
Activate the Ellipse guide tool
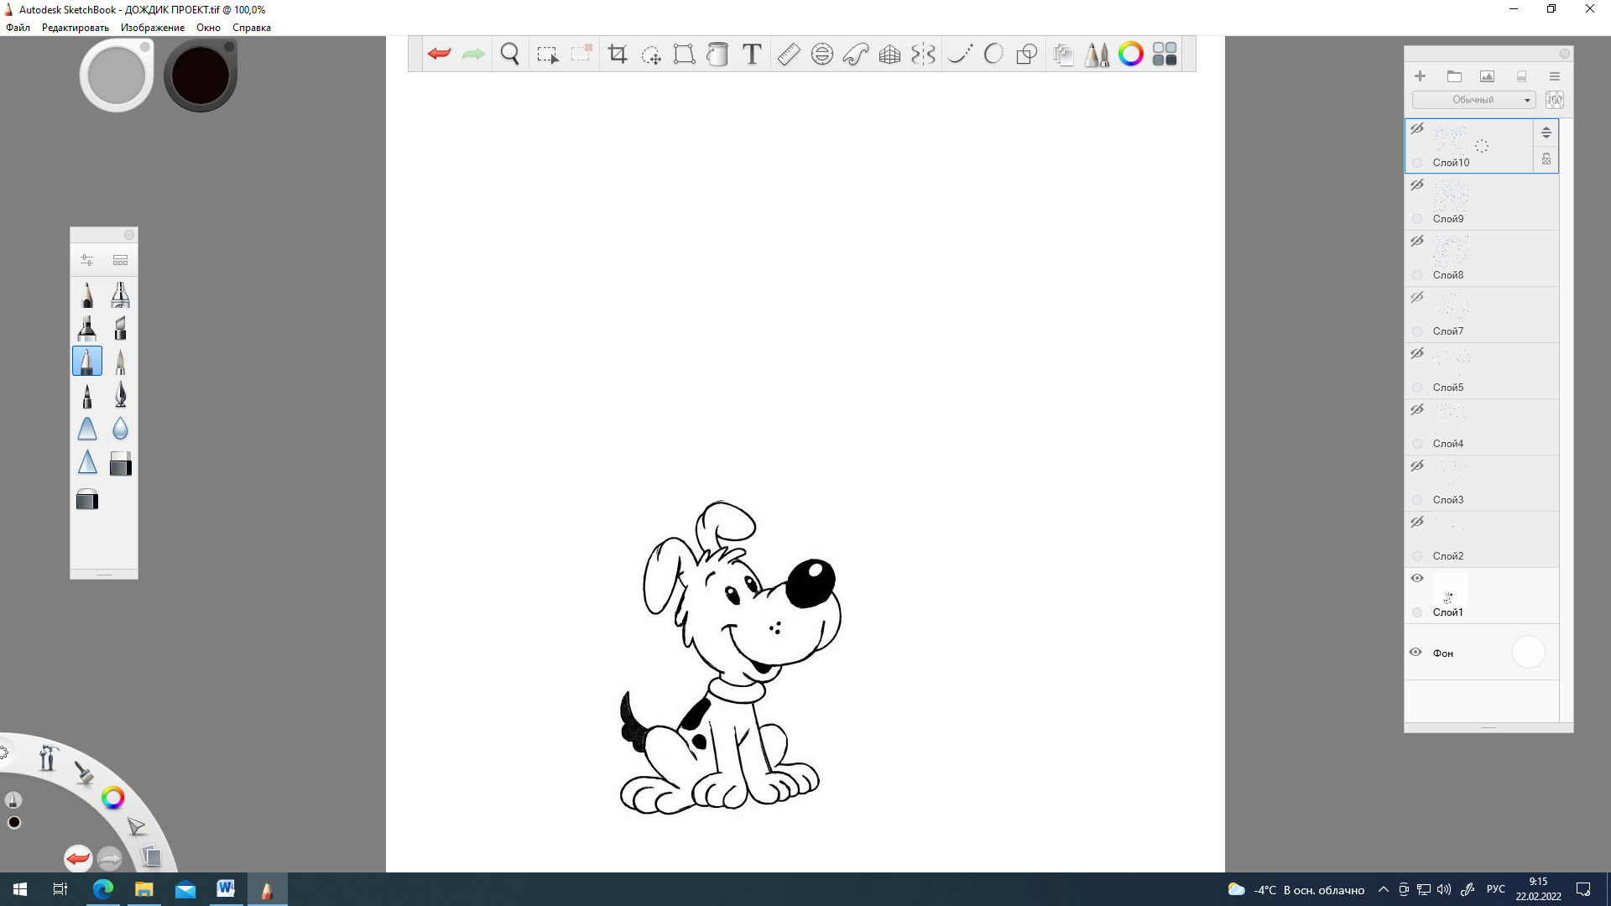pos(822,54)
